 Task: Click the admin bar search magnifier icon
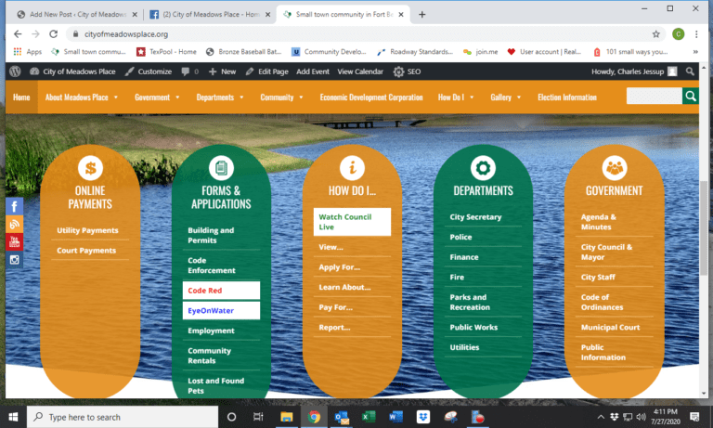690,71
